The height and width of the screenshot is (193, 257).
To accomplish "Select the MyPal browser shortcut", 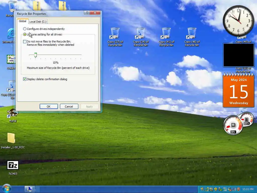I will tap(13, 115).
